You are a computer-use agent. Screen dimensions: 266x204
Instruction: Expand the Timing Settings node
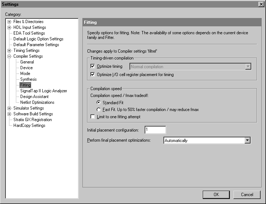pos(9,50)
